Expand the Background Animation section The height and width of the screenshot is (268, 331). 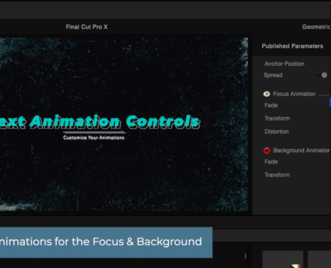point(301,150)
